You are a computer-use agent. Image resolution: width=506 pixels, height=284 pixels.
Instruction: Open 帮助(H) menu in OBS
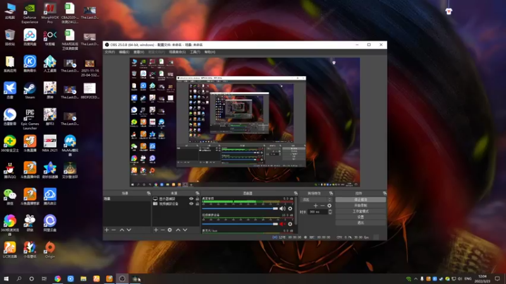click(x=209, y=52)
